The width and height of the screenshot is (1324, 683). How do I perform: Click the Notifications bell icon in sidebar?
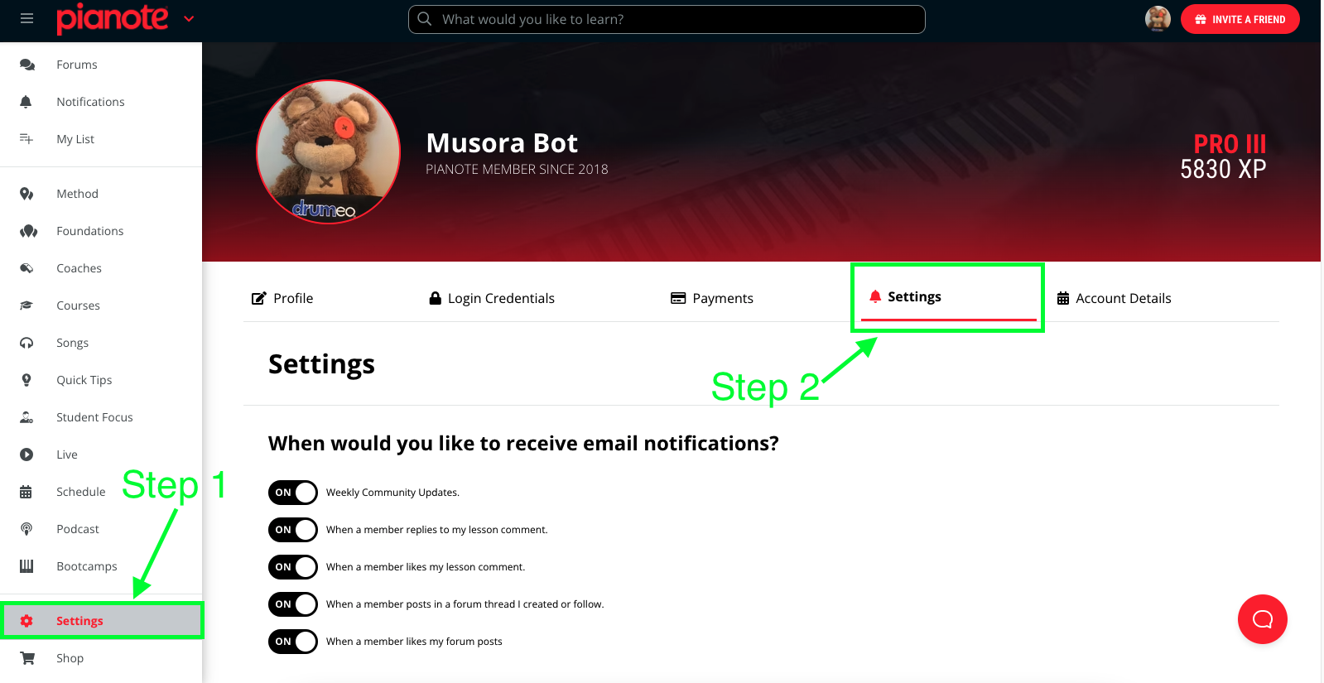tap(26, 102)
